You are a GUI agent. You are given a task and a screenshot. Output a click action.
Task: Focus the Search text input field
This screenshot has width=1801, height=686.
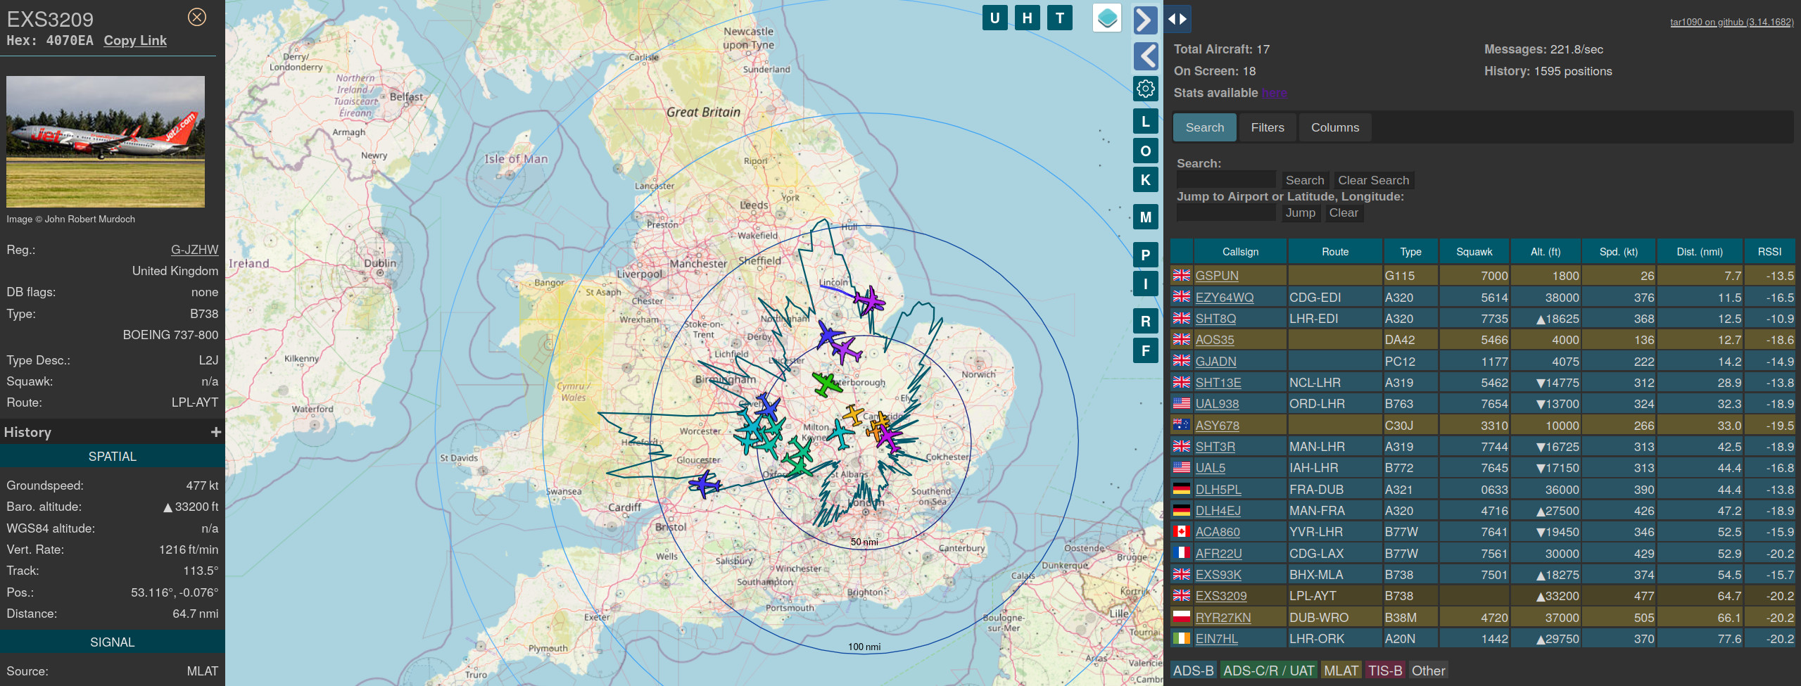(1225, 180)
